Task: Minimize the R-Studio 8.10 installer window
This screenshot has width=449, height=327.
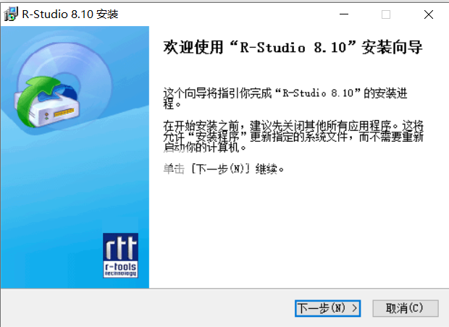Action: click(344, 14)
